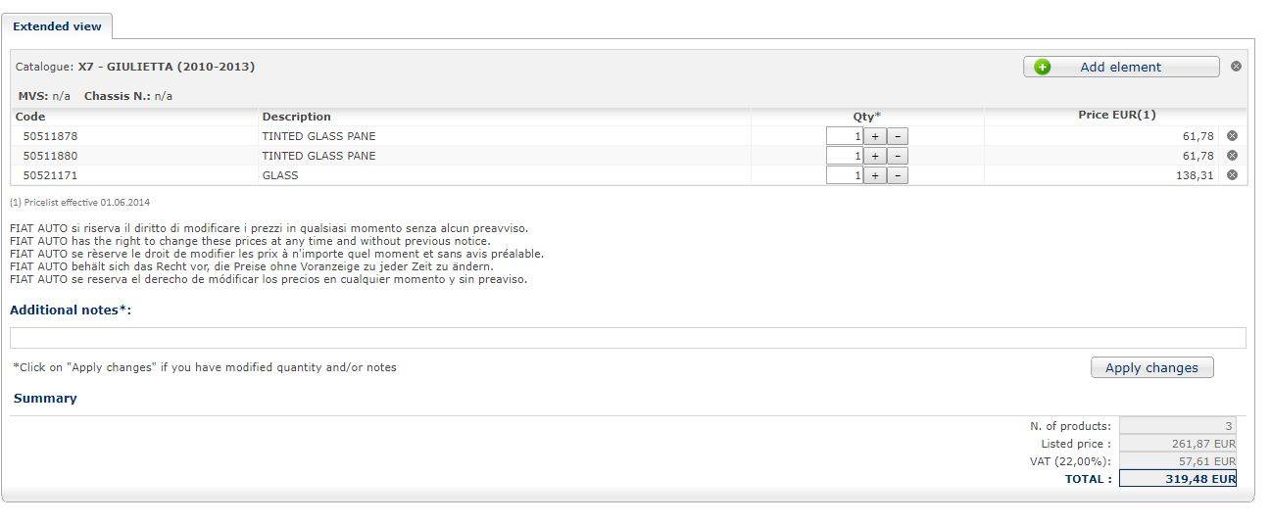Viewport: 1271px width, 525px height.
Task: Click quantity field for item 50511878
Action: pos(844,136)
